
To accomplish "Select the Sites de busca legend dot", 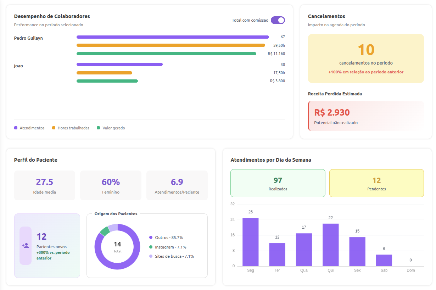I will 151,256.
